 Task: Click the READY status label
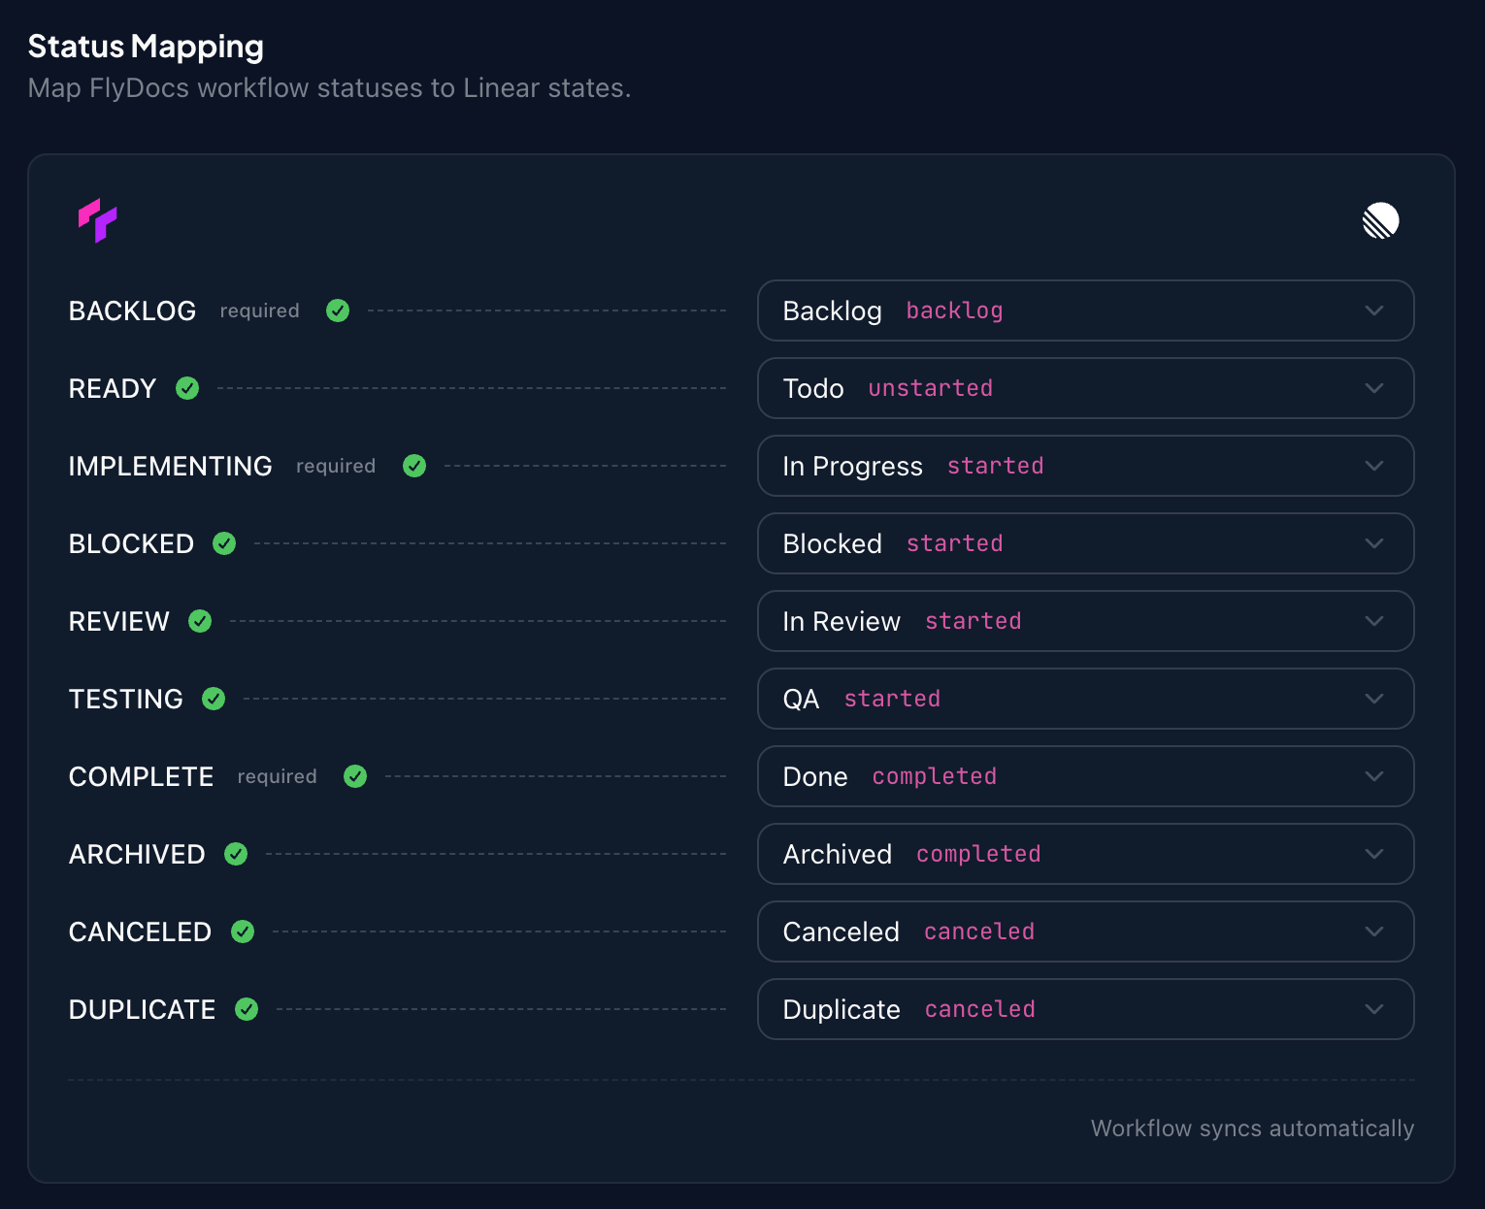tap(113, 388)
